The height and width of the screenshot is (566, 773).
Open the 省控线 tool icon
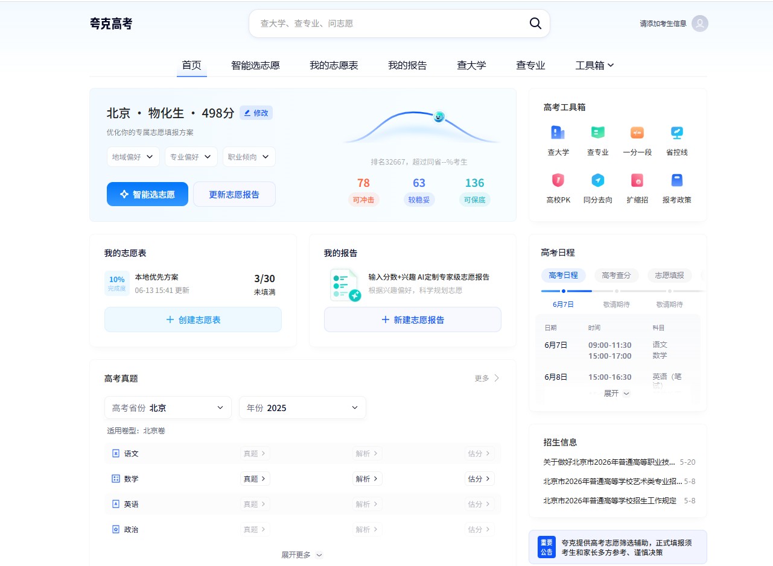point(677,133)
